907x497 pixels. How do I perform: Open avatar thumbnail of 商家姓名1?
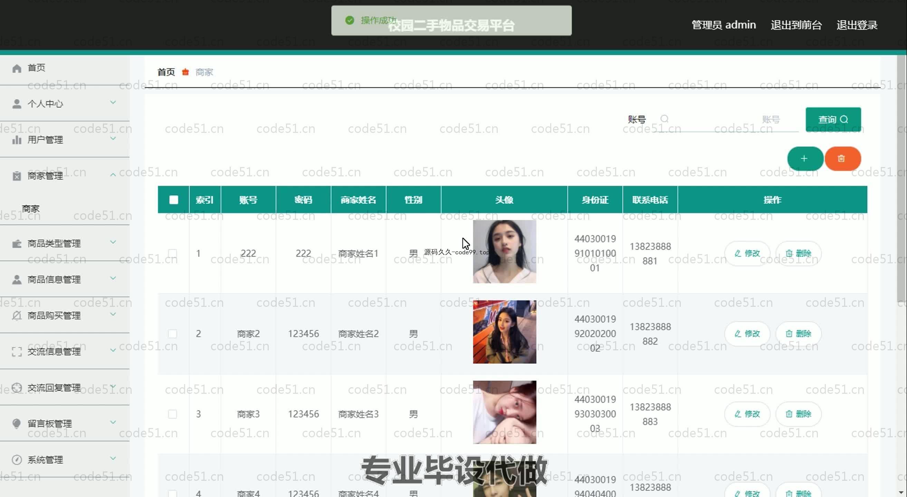504,252
